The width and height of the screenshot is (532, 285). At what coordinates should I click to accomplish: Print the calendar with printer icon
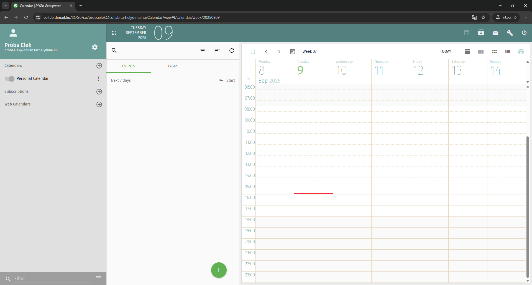click(x=521, y=52)
